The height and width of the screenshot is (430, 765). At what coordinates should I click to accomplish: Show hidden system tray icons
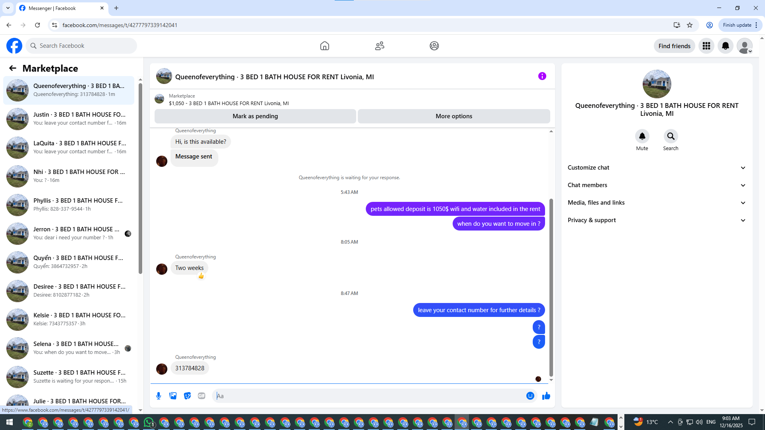click(670, 422)
